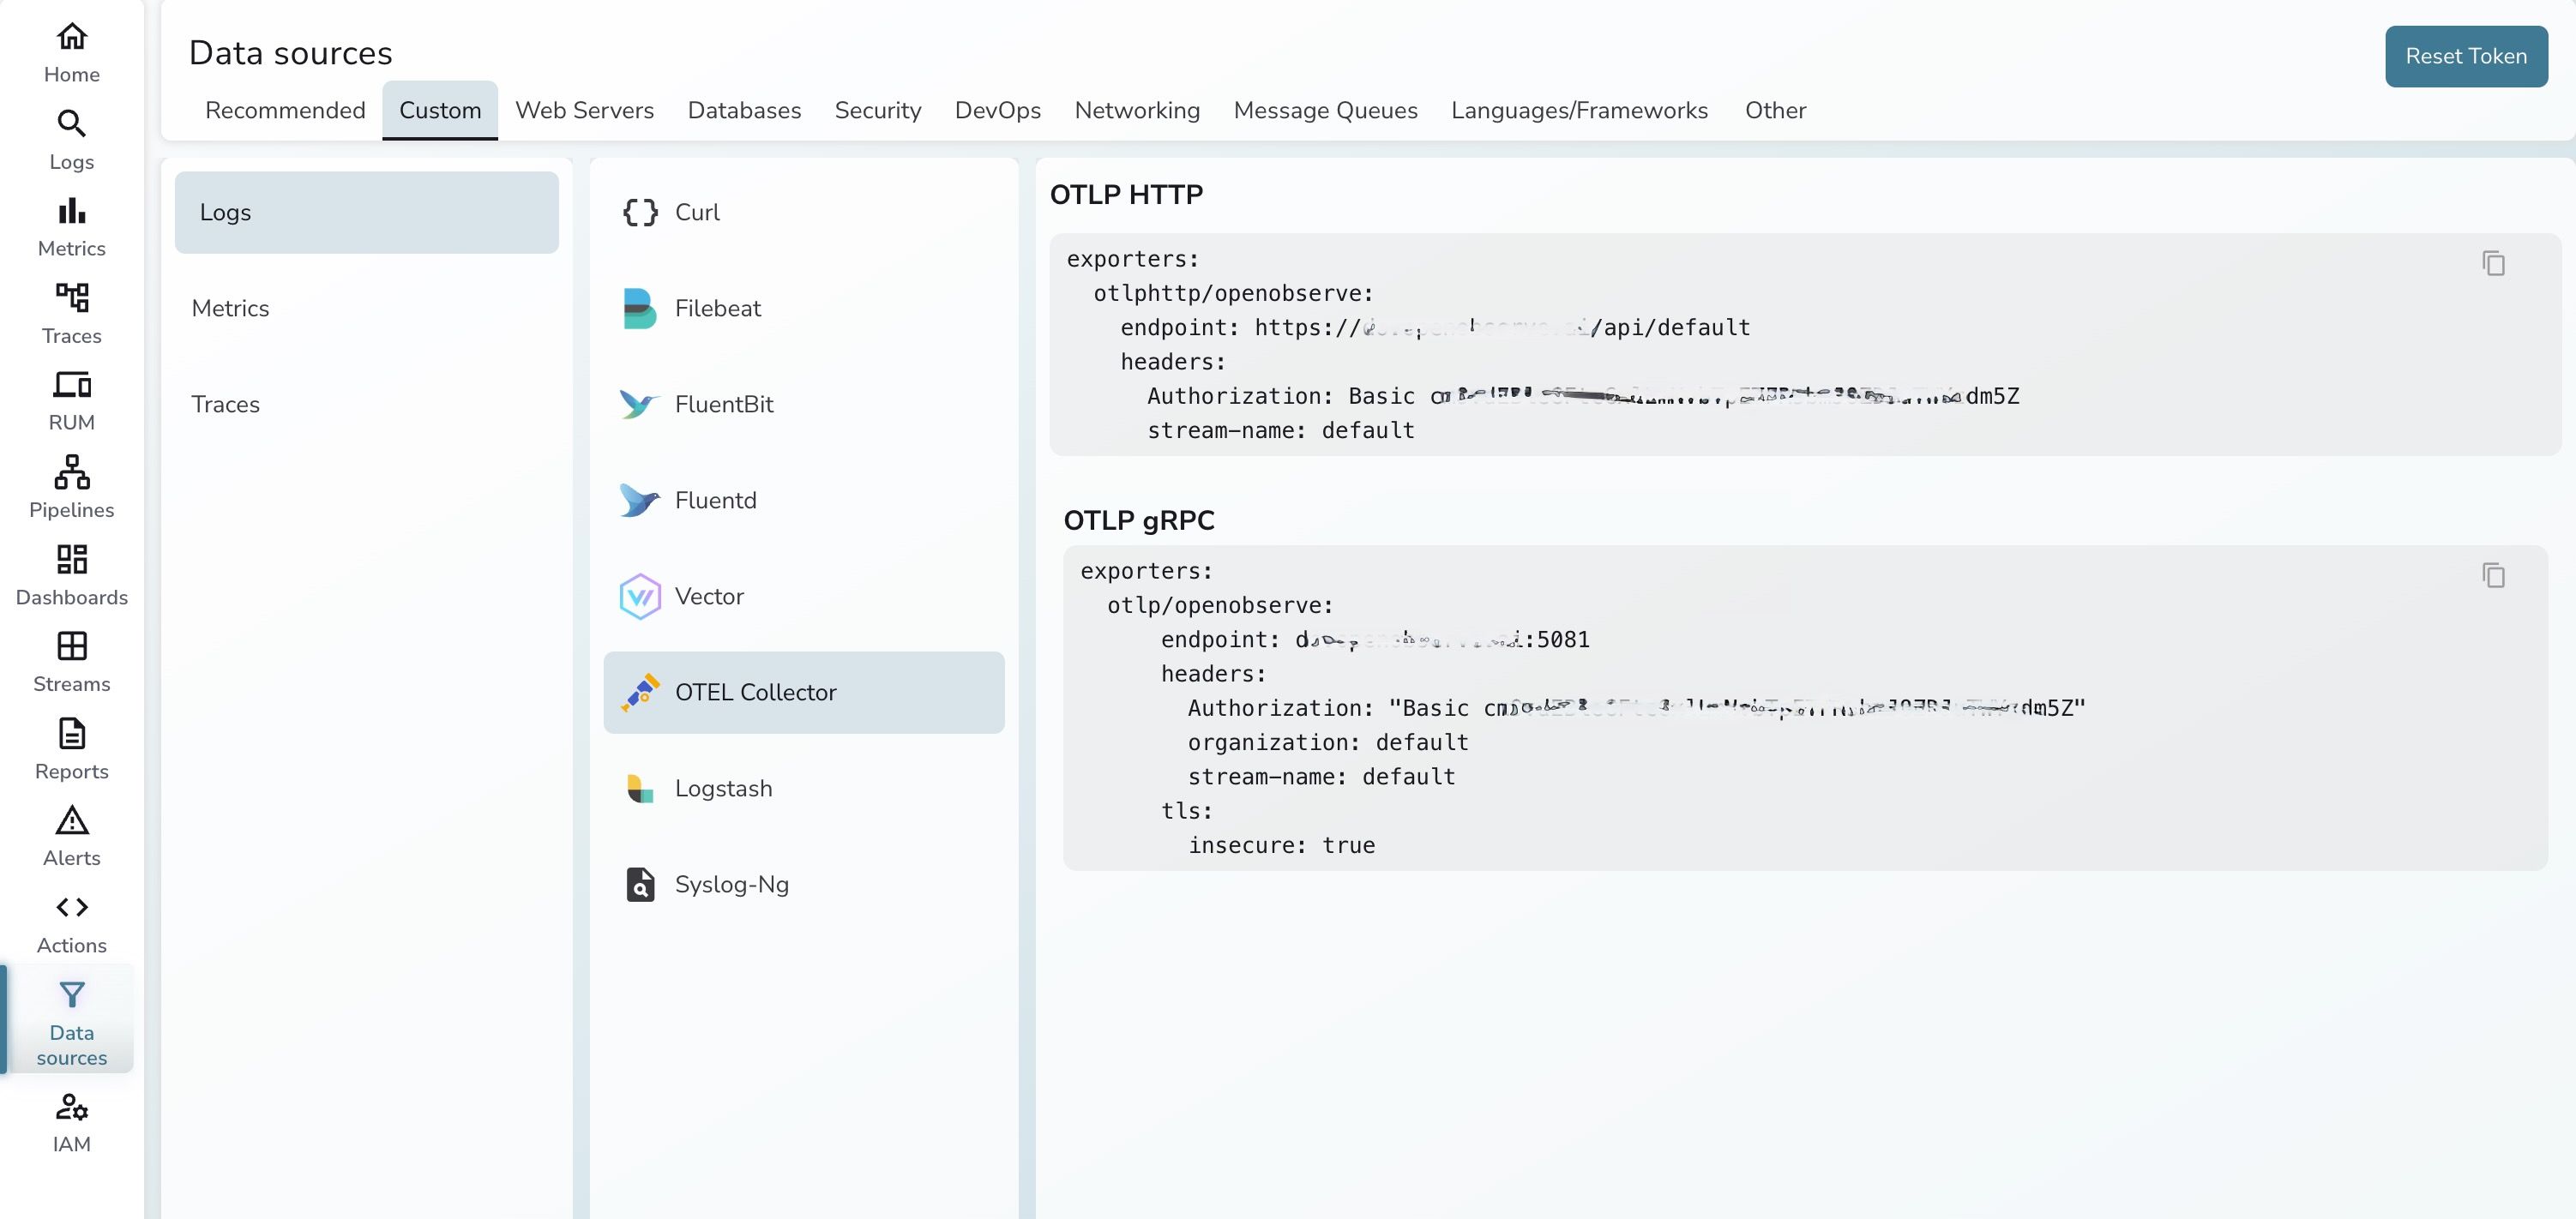
Task: Select Traces in the telemetry type list
Action: (225, 404)
